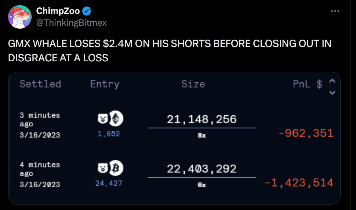Click the Bitcoin coin icon
This screenshot has height=210, width=356.
116,168
